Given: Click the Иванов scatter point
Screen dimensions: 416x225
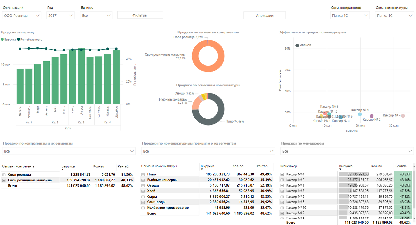Looking at the screenshot, I should [x=297, y=45].
